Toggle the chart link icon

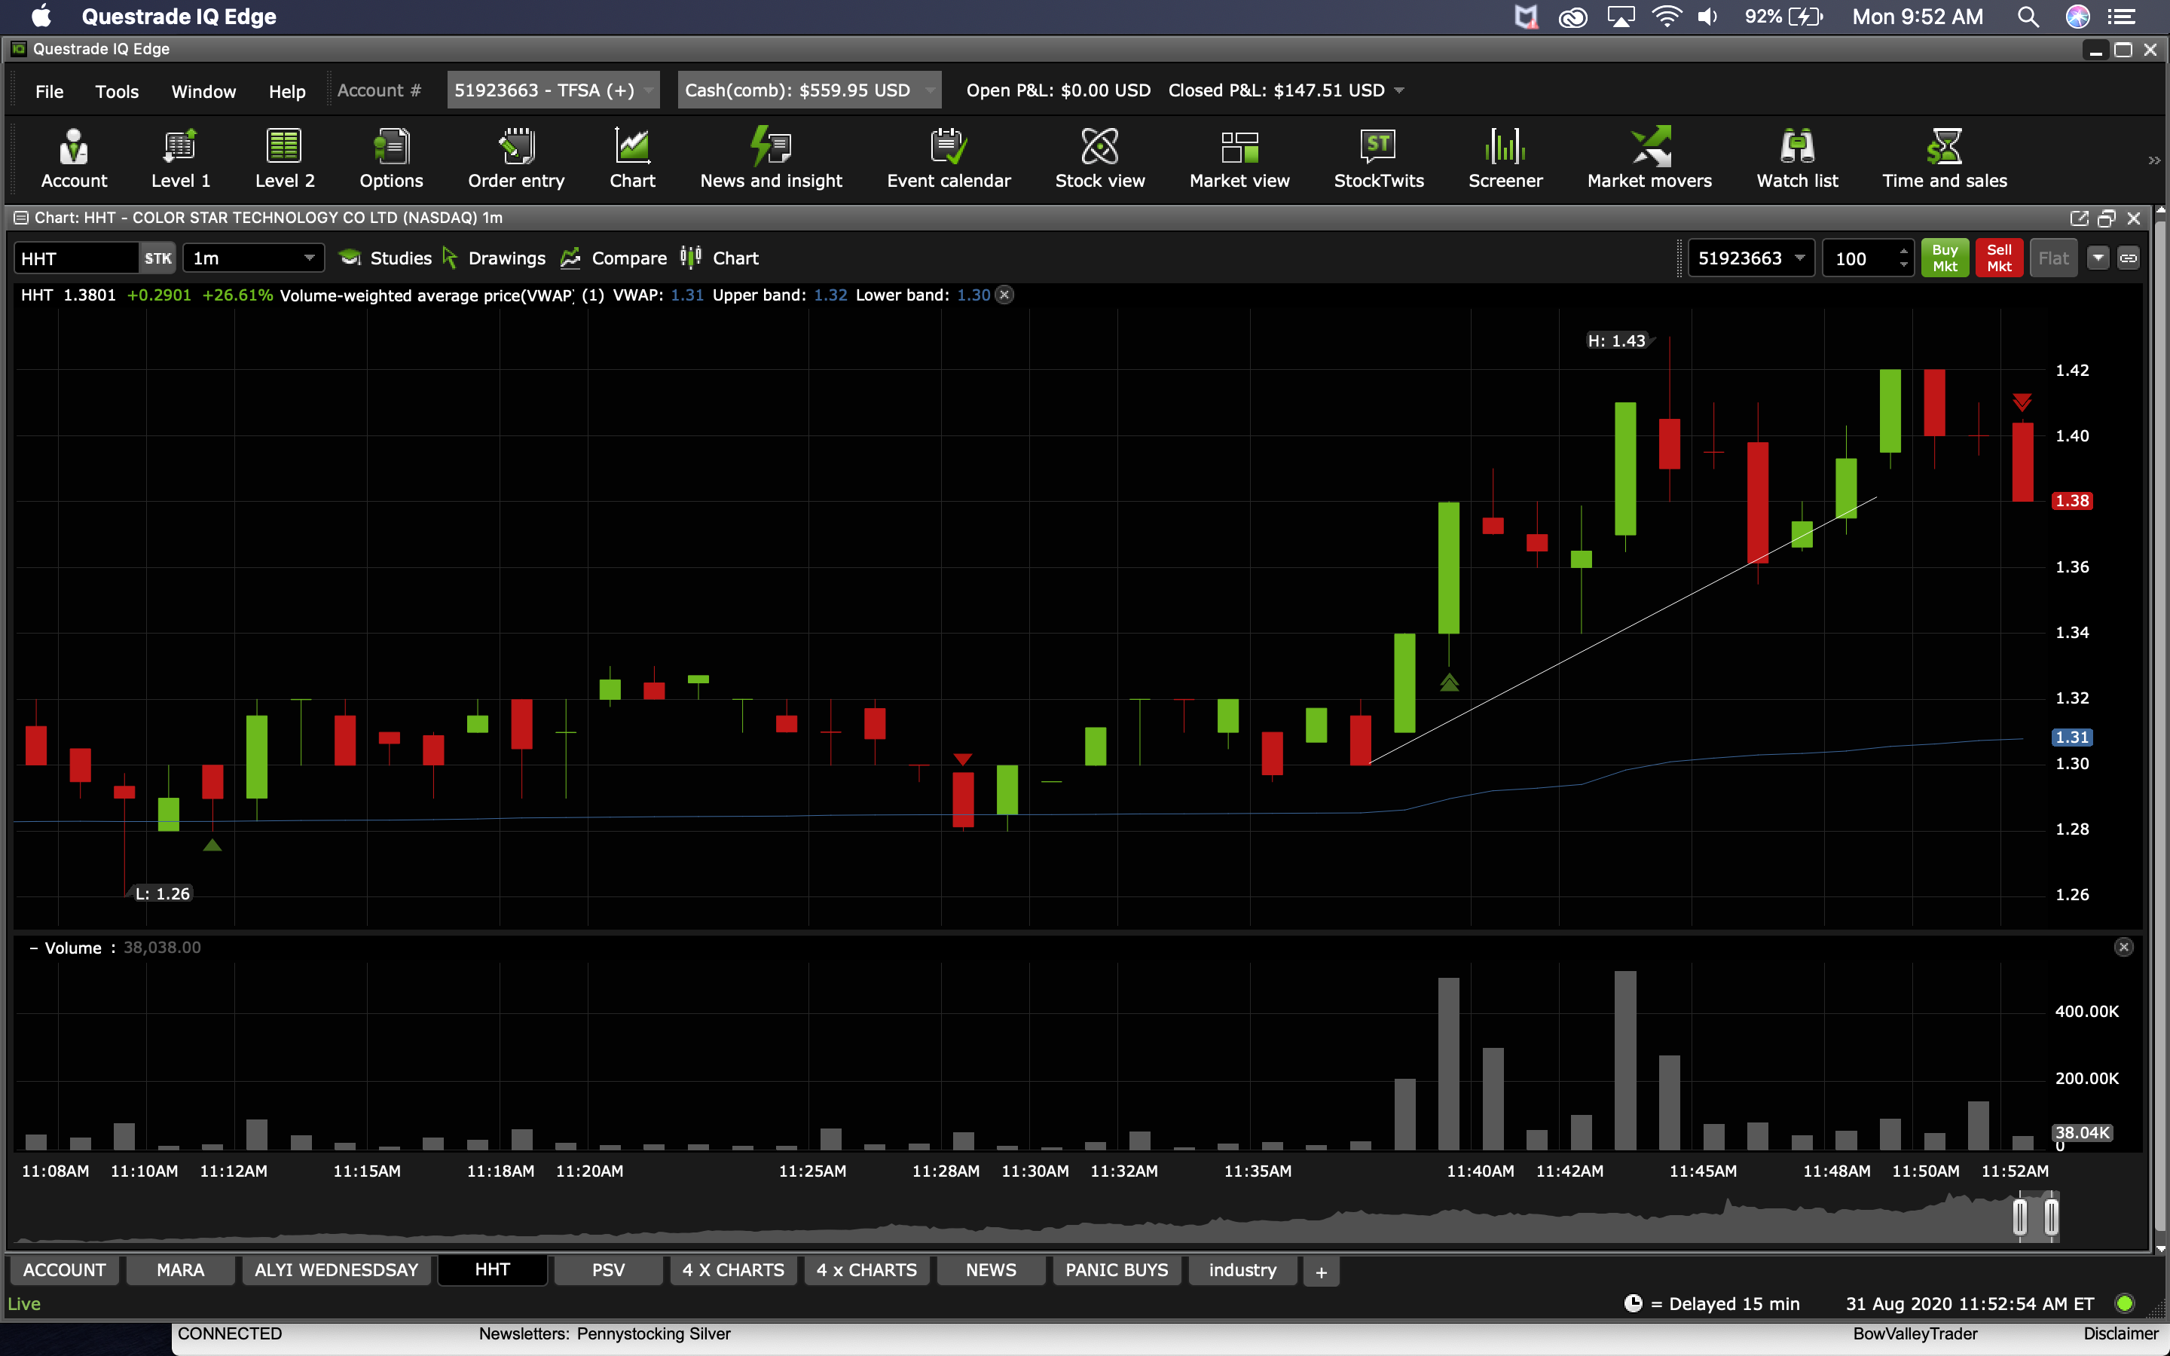pos(2128,258)
